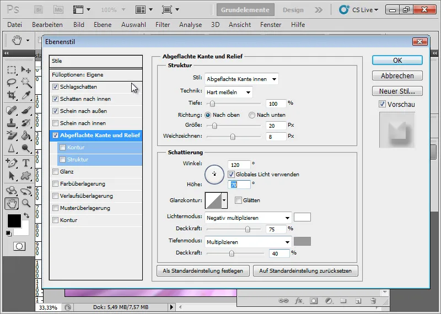Enable Schein nach innen
This screenshot has width=441, height=314.
coord(56,123)
